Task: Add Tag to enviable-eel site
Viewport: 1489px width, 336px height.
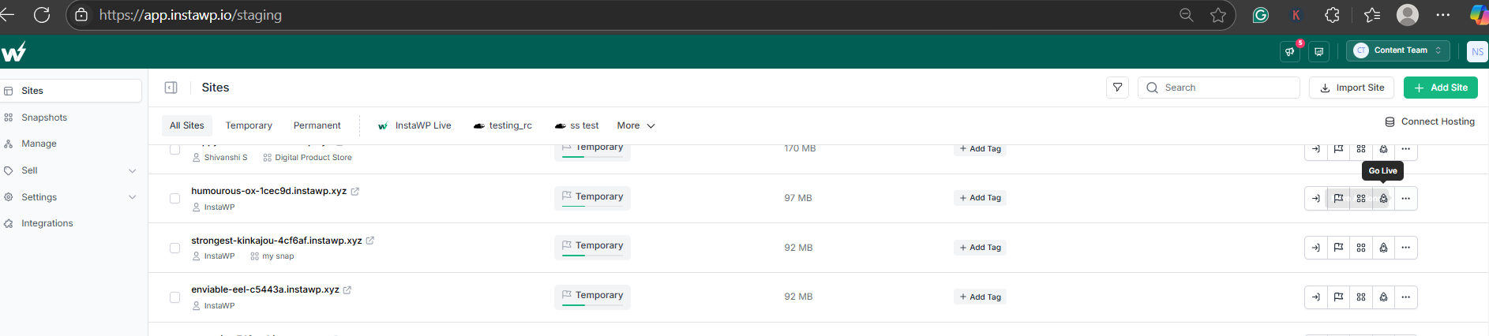Action: tap(980, 297)
